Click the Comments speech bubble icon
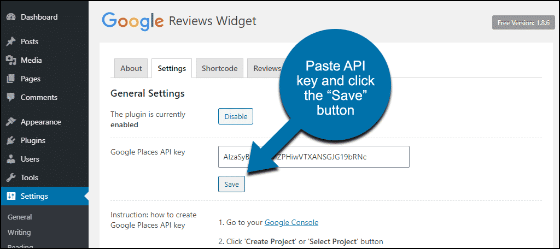The width and height of the screenshot is (560, 249). point(10,97)
